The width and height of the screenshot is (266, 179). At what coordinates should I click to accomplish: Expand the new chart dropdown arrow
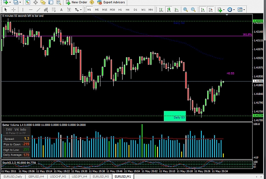pyautogui.click(x=10, y=3)
